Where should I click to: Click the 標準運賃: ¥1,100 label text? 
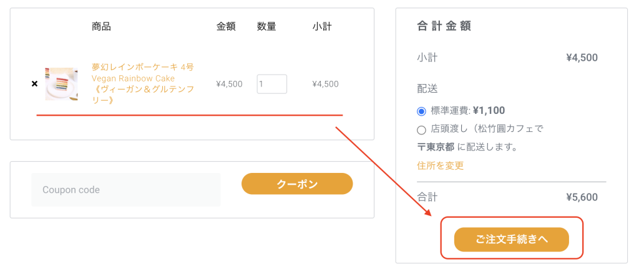click(x=468, y=110)
